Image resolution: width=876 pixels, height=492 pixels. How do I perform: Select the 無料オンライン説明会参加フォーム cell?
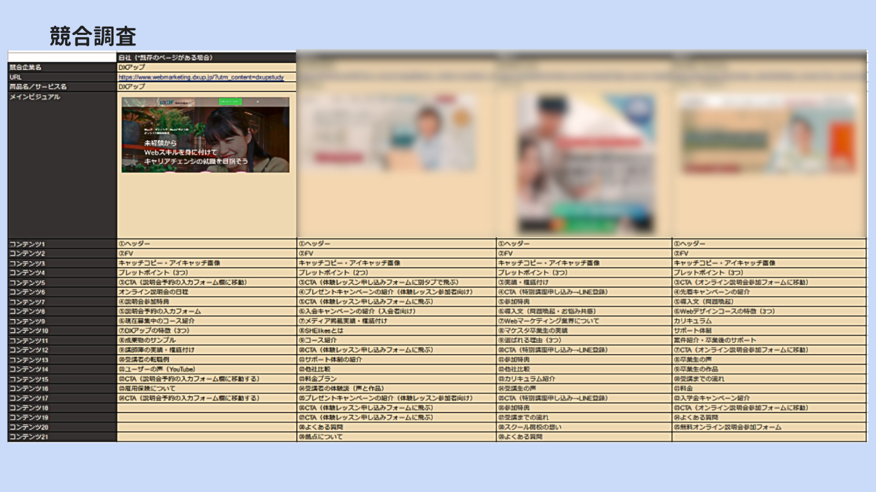(x=727, y=427)
